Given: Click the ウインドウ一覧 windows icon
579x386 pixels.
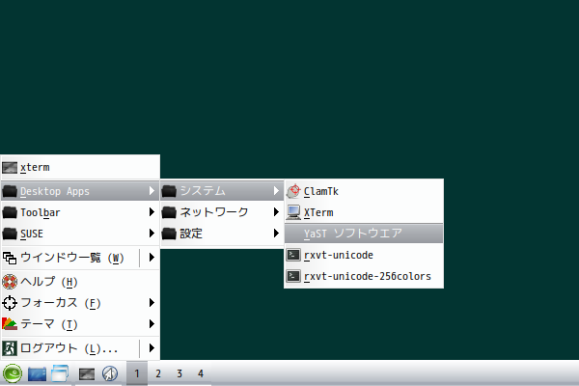Looking at the screenshot, I should pos(10,258).
